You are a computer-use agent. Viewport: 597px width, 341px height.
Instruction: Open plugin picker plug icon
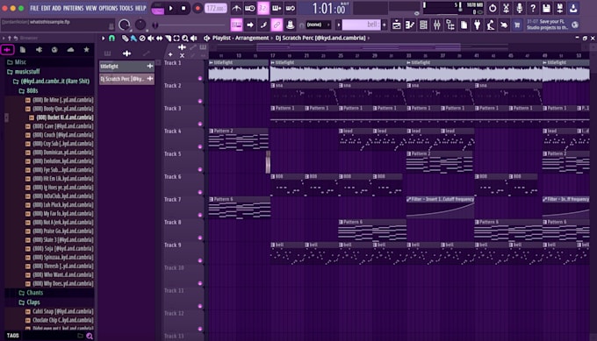tap(477, 25)
